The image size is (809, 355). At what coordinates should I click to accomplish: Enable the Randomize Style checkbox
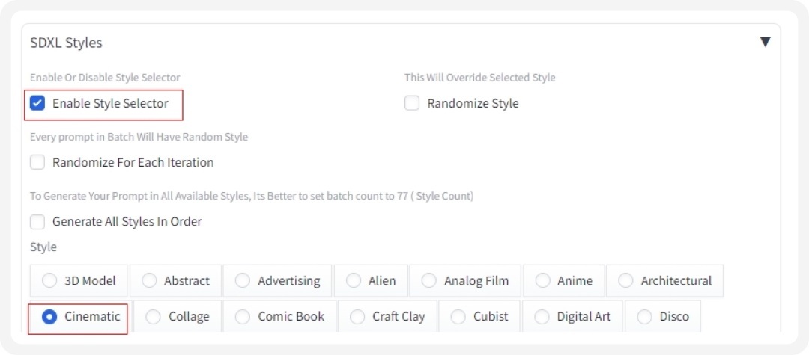412,103
